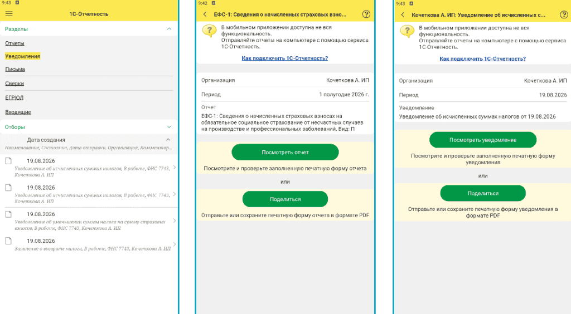Screen dimensions: 571x314
Task: Click the ЕФС-1 screen header title
Action: click(x=280, y=14)
